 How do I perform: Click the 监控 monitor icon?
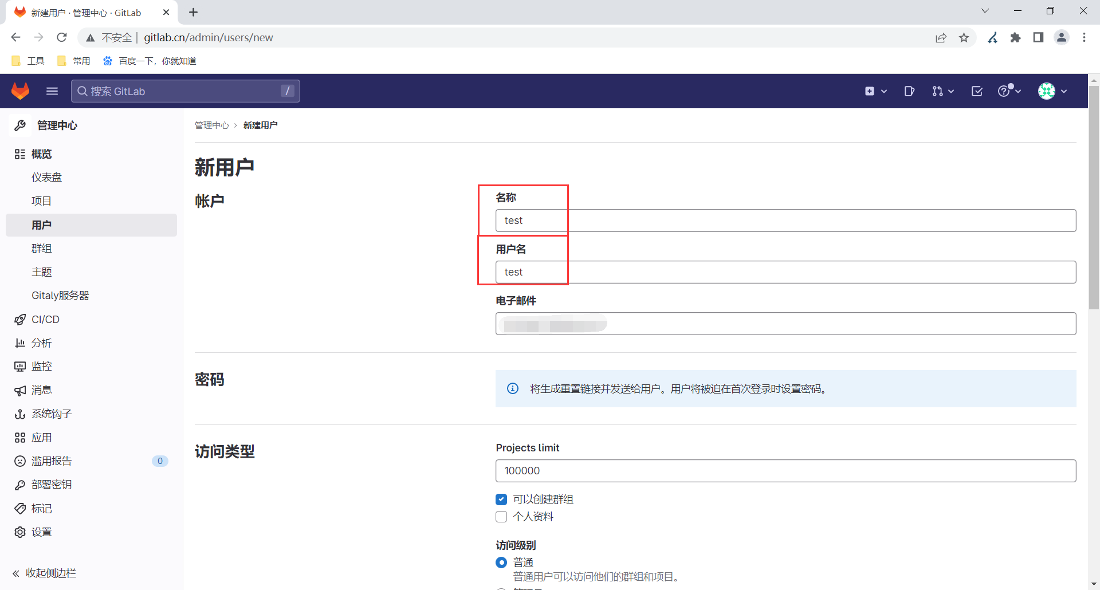click(20, 367)
